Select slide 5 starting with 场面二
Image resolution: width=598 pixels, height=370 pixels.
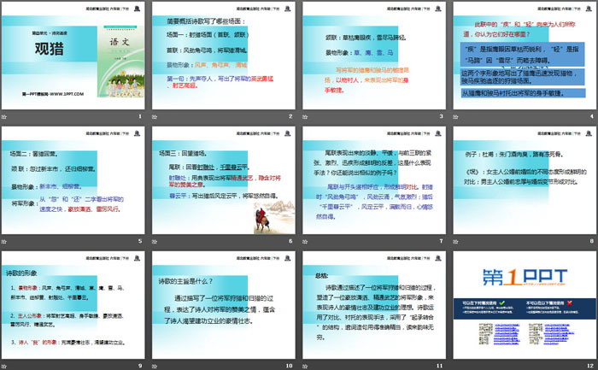pos(73,180)
